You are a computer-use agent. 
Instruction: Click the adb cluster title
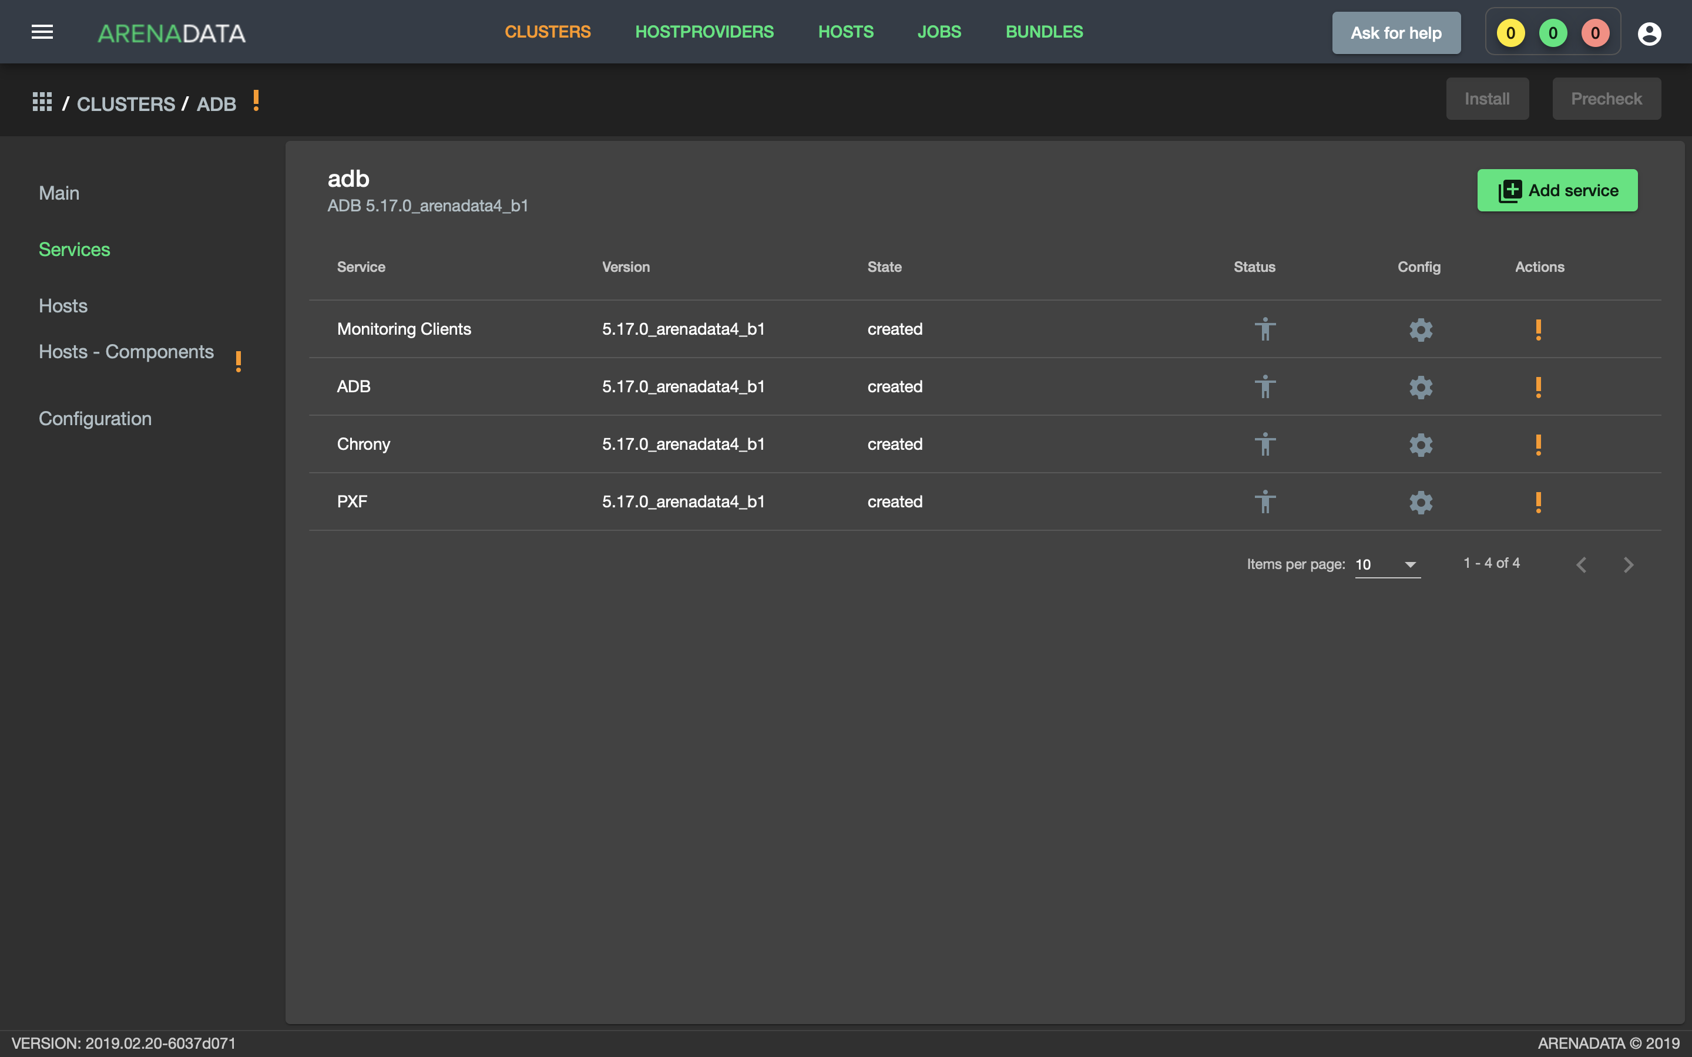[x=348, y=179]
